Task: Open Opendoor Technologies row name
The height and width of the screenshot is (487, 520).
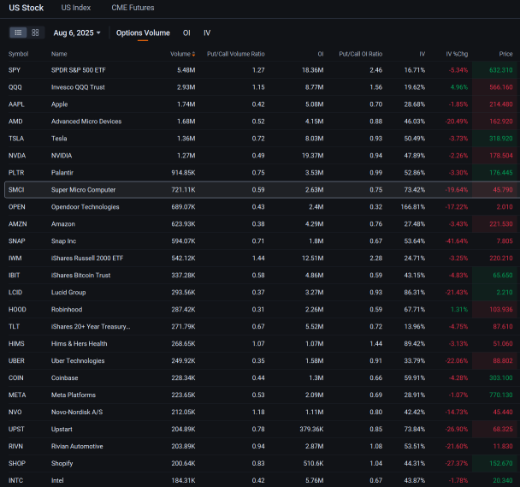Action: (85, 207)
